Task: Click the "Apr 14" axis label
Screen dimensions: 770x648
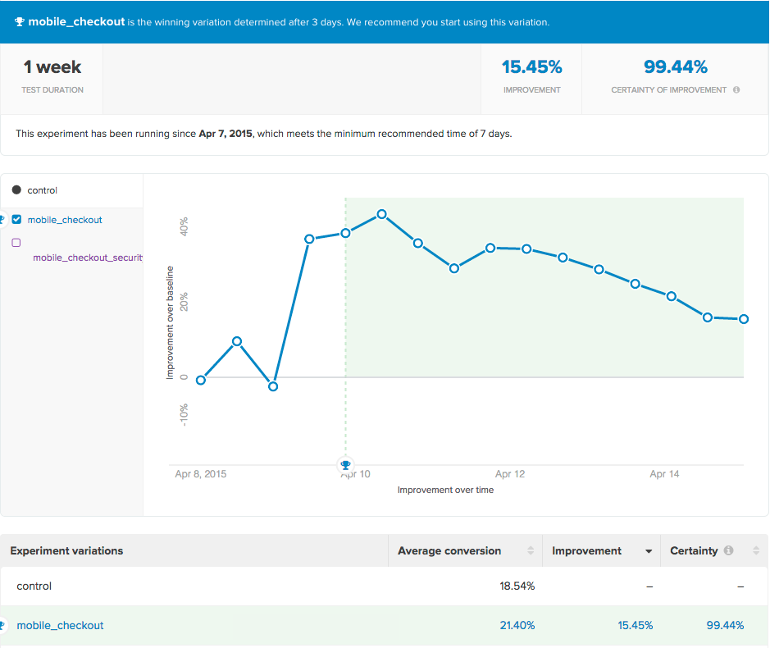Action: pos(664,474)
